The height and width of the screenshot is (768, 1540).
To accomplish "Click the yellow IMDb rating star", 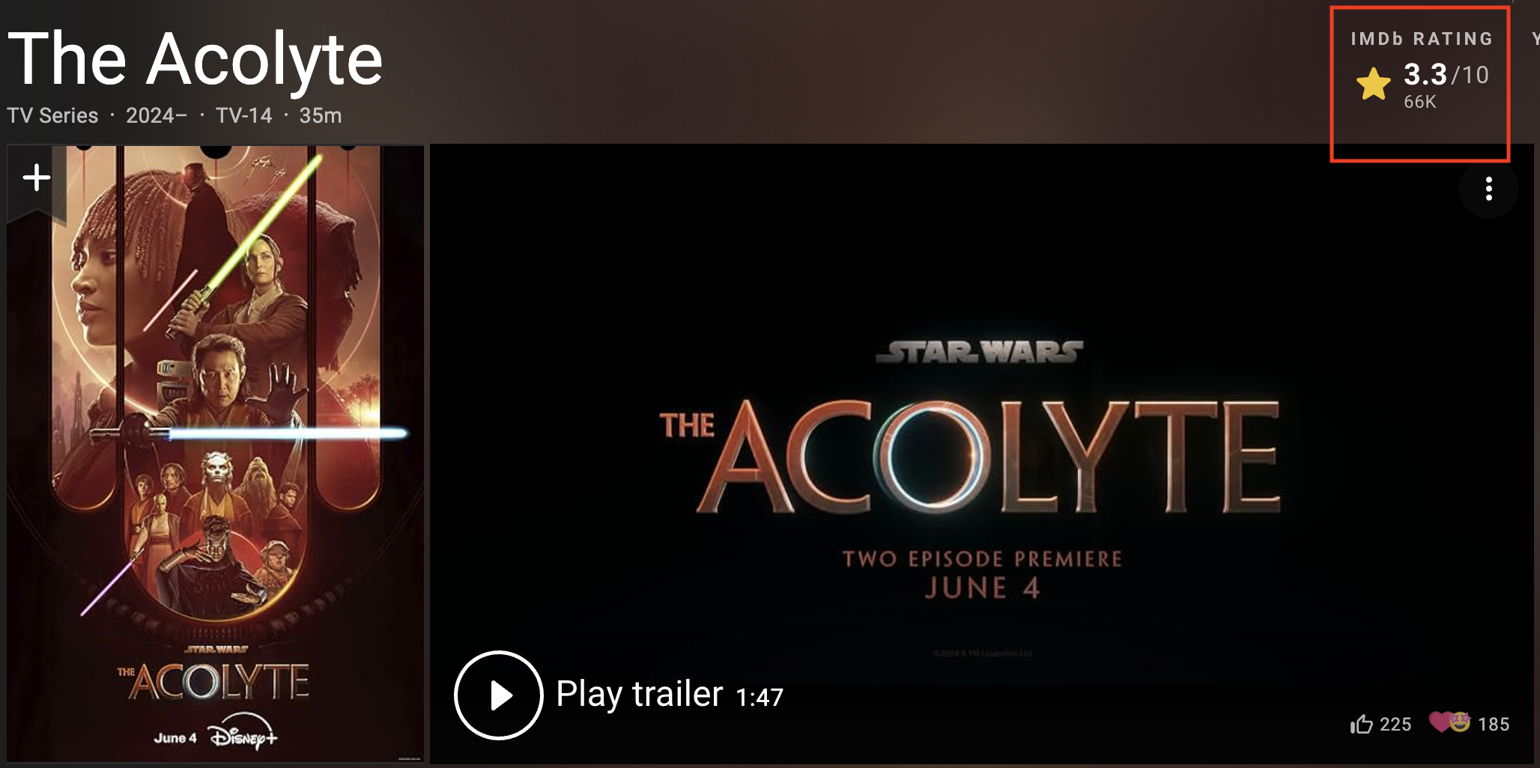I will [x=1373, y=84].
